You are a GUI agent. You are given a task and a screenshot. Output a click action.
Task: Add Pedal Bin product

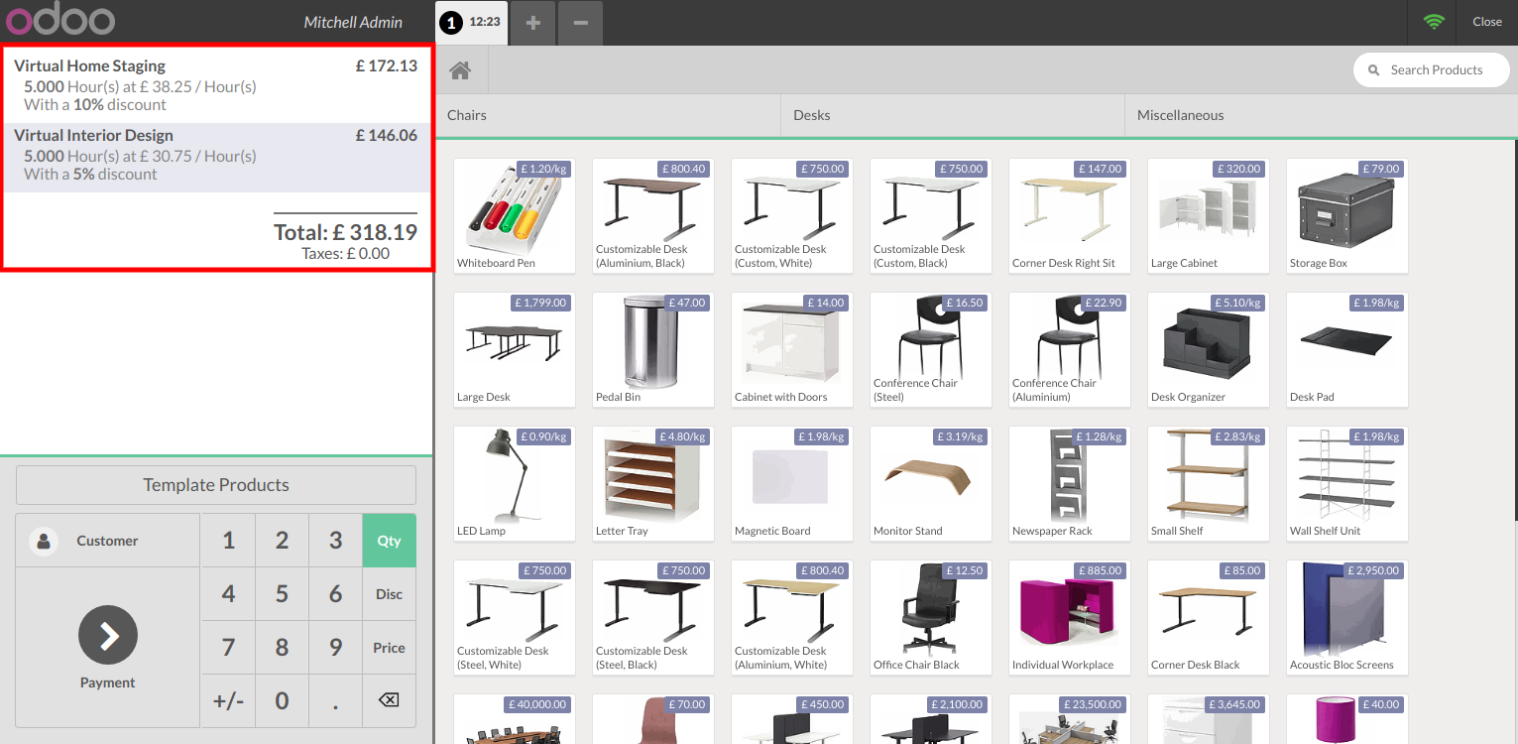tap(653, 349)
